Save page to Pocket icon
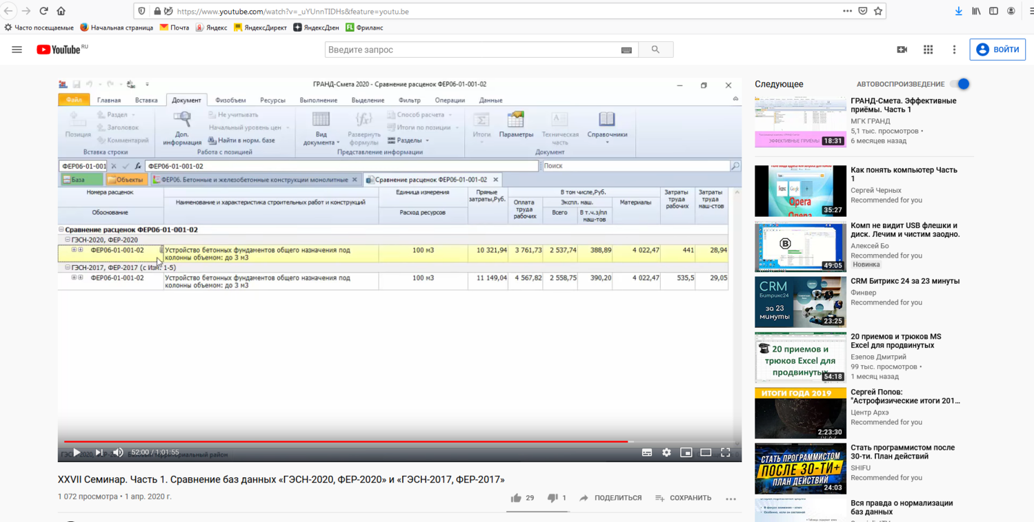 click(863, 11)
